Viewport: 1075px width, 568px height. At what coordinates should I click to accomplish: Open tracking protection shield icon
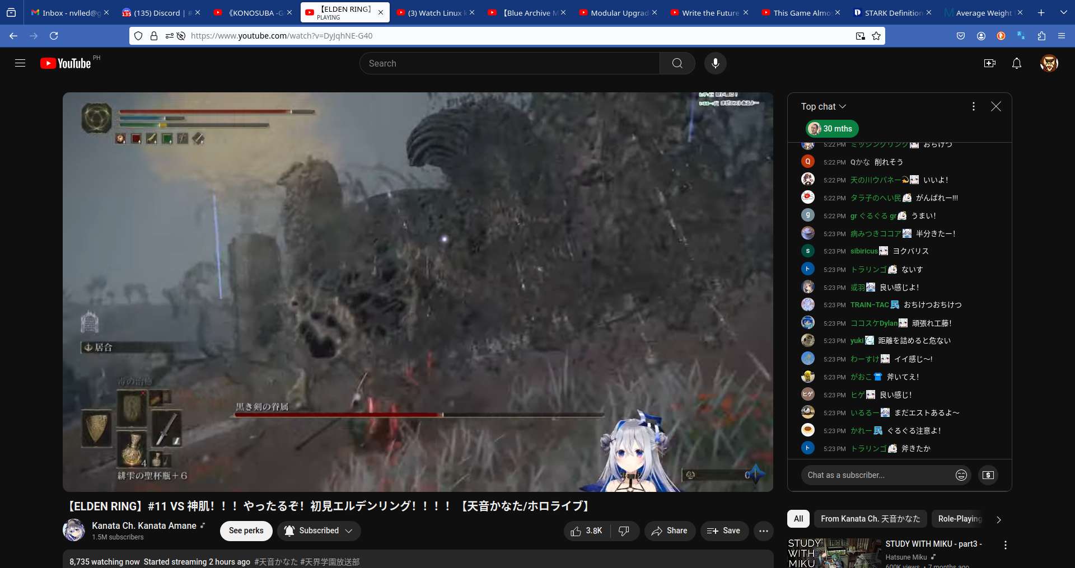(x=138, y=36)
